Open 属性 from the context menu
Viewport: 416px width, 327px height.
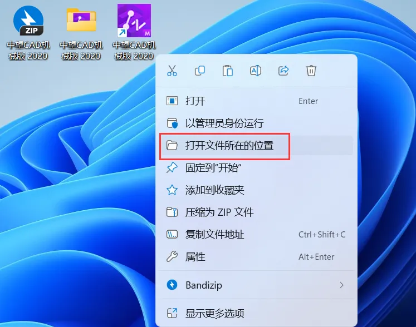(x=256, y=257)
